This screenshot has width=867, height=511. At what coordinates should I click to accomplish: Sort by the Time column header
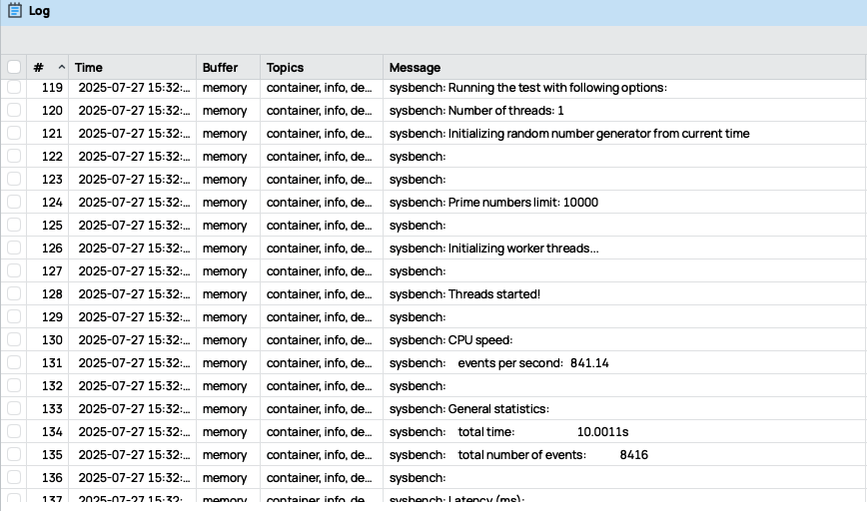coord(132,68)
